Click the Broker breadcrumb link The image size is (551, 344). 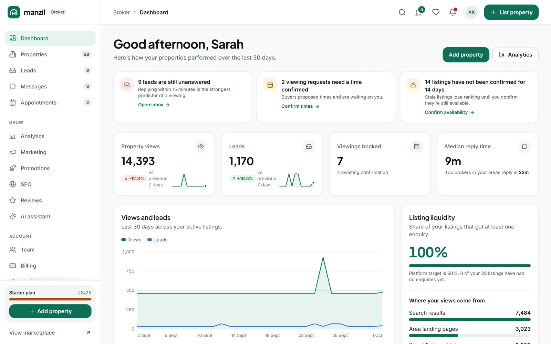(122, 12)
